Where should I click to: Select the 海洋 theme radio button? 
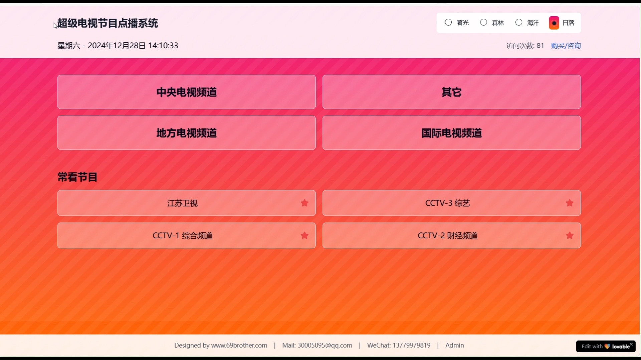click(518, 22)
